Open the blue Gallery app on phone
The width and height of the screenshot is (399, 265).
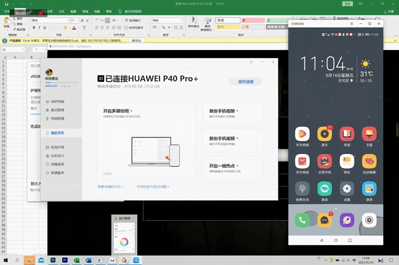369,189
